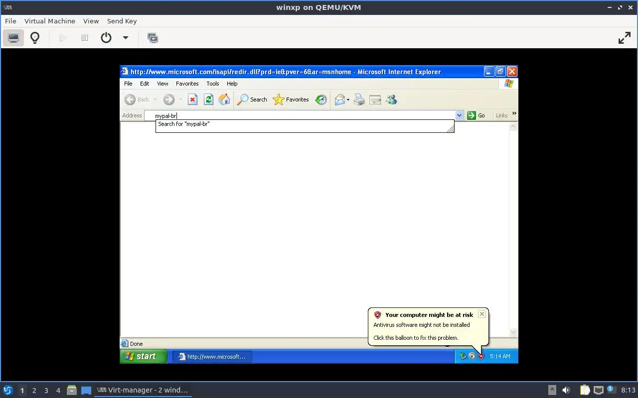
Task: Show the graphical console monitor icon
Action: 13,38
